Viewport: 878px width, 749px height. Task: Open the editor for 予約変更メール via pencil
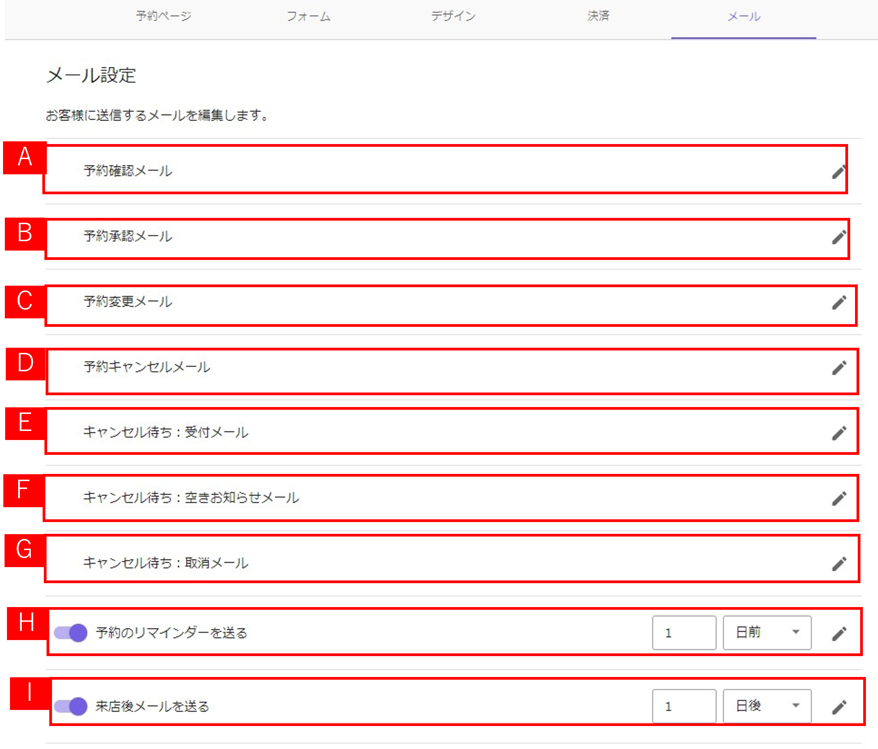pos(839,302)
